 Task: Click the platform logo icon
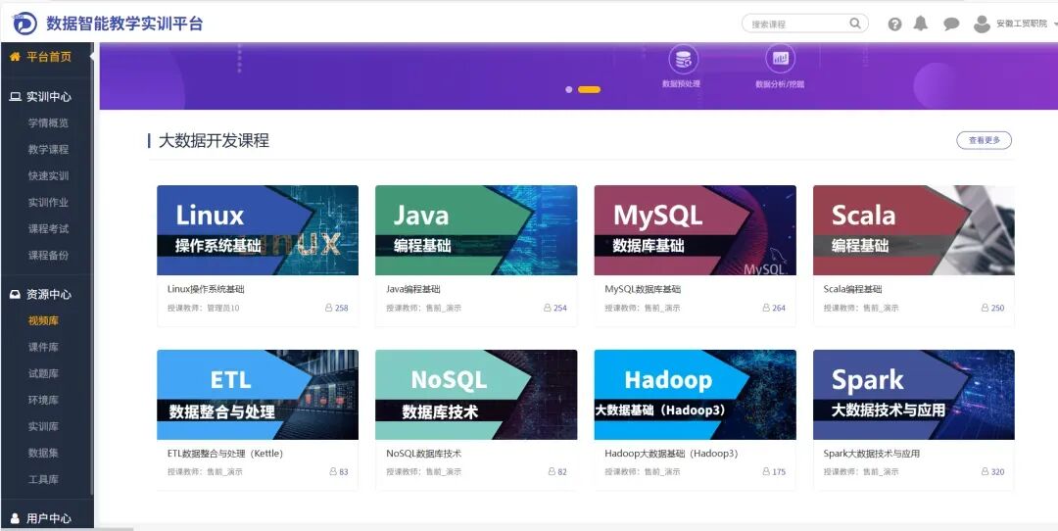click(24, 24)
